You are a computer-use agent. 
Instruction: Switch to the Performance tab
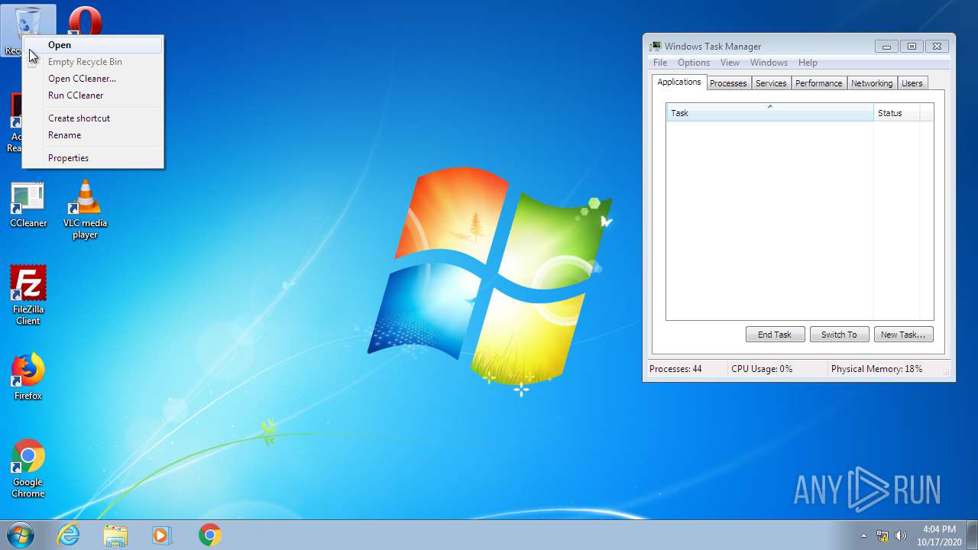818,83
